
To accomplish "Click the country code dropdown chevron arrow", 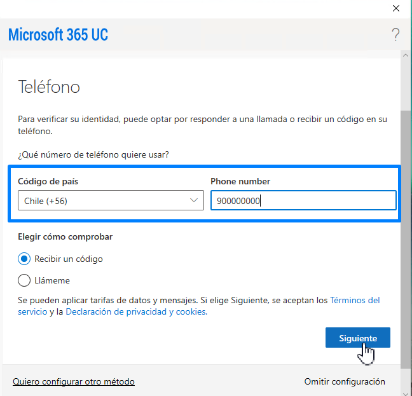I will pos(194,201).
